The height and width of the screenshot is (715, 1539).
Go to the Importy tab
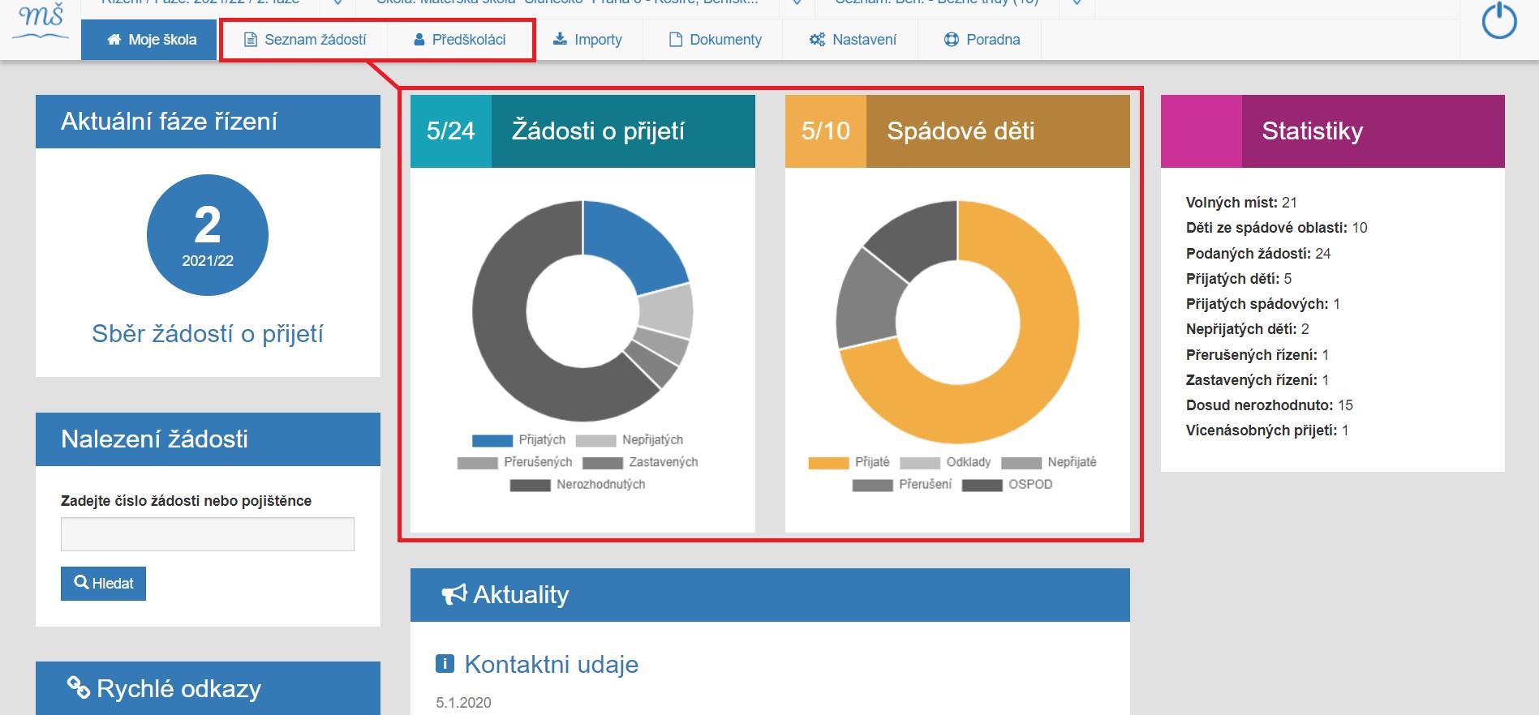[x=587, y=40]
